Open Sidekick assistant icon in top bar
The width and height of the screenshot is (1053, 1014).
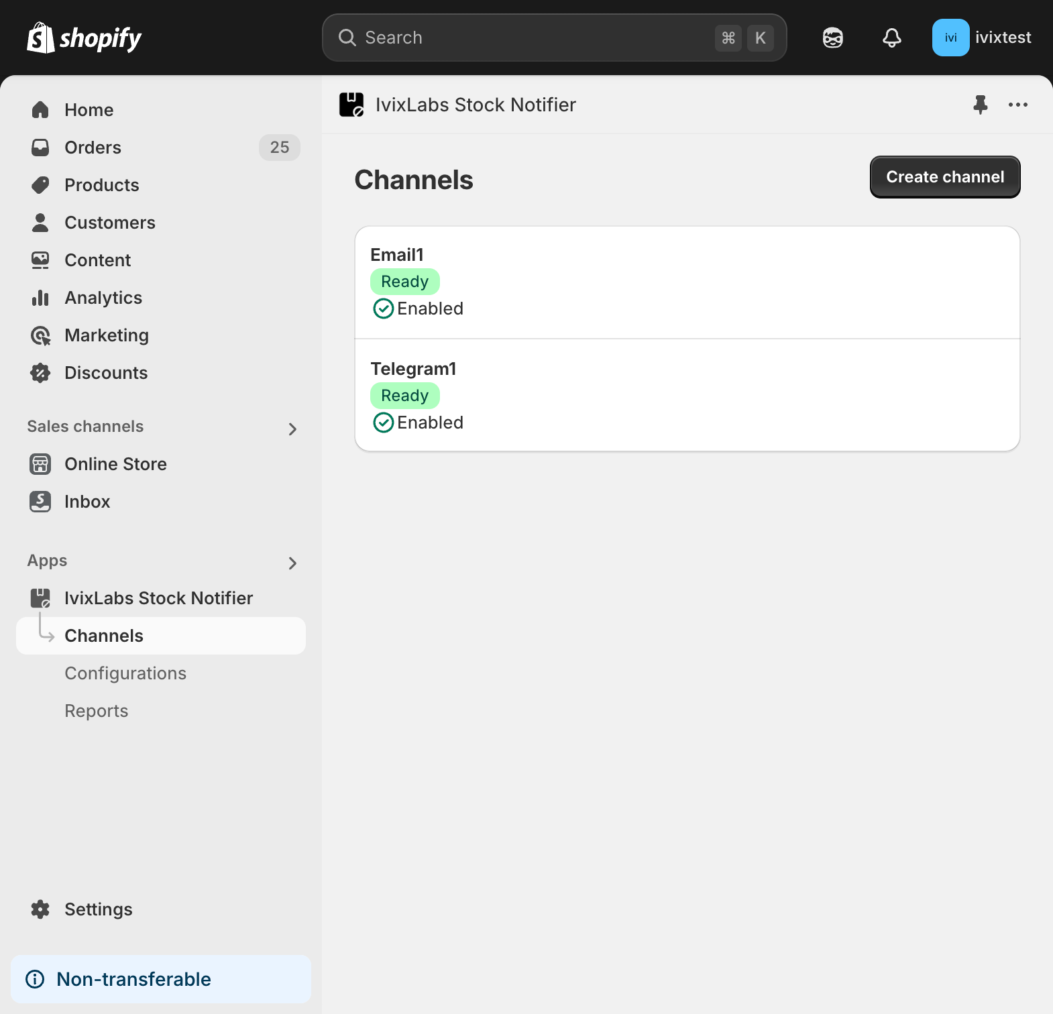(833, 38)
